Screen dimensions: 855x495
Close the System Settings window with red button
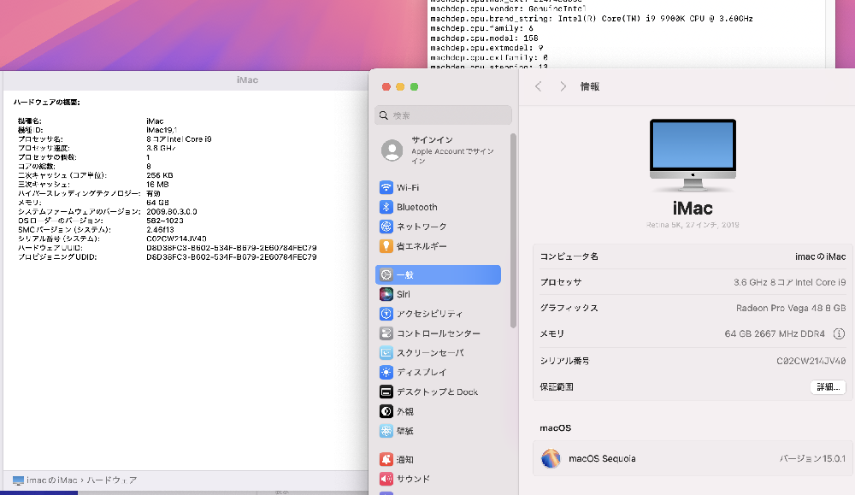pyautogui.click(x=386, y=86)
